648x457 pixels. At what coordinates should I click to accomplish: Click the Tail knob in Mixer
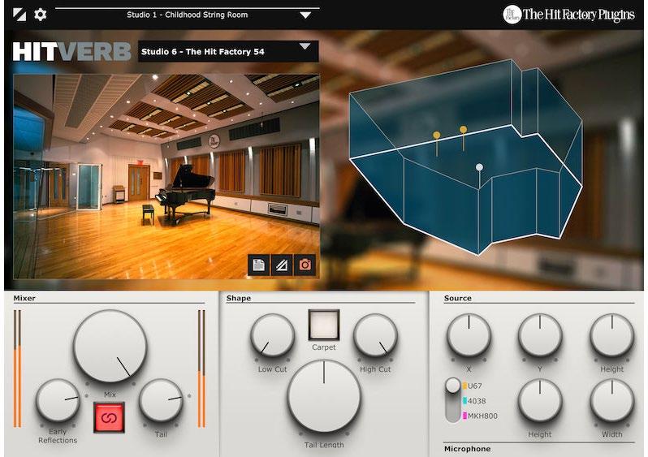click(x=161, y=401)
